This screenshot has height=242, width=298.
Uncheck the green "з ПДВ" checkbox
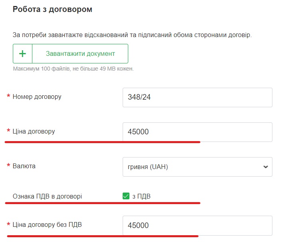tap(126, 196)
